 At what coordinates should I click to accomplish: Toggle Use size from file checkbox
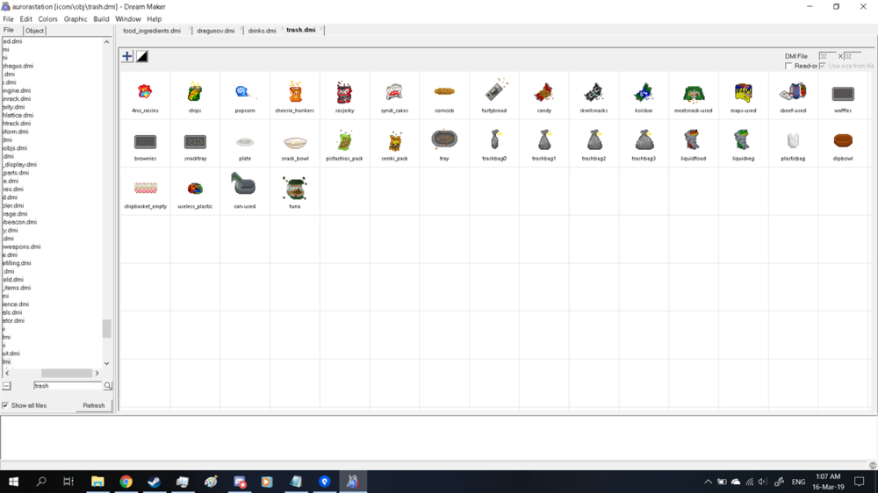tap(823, 66)
